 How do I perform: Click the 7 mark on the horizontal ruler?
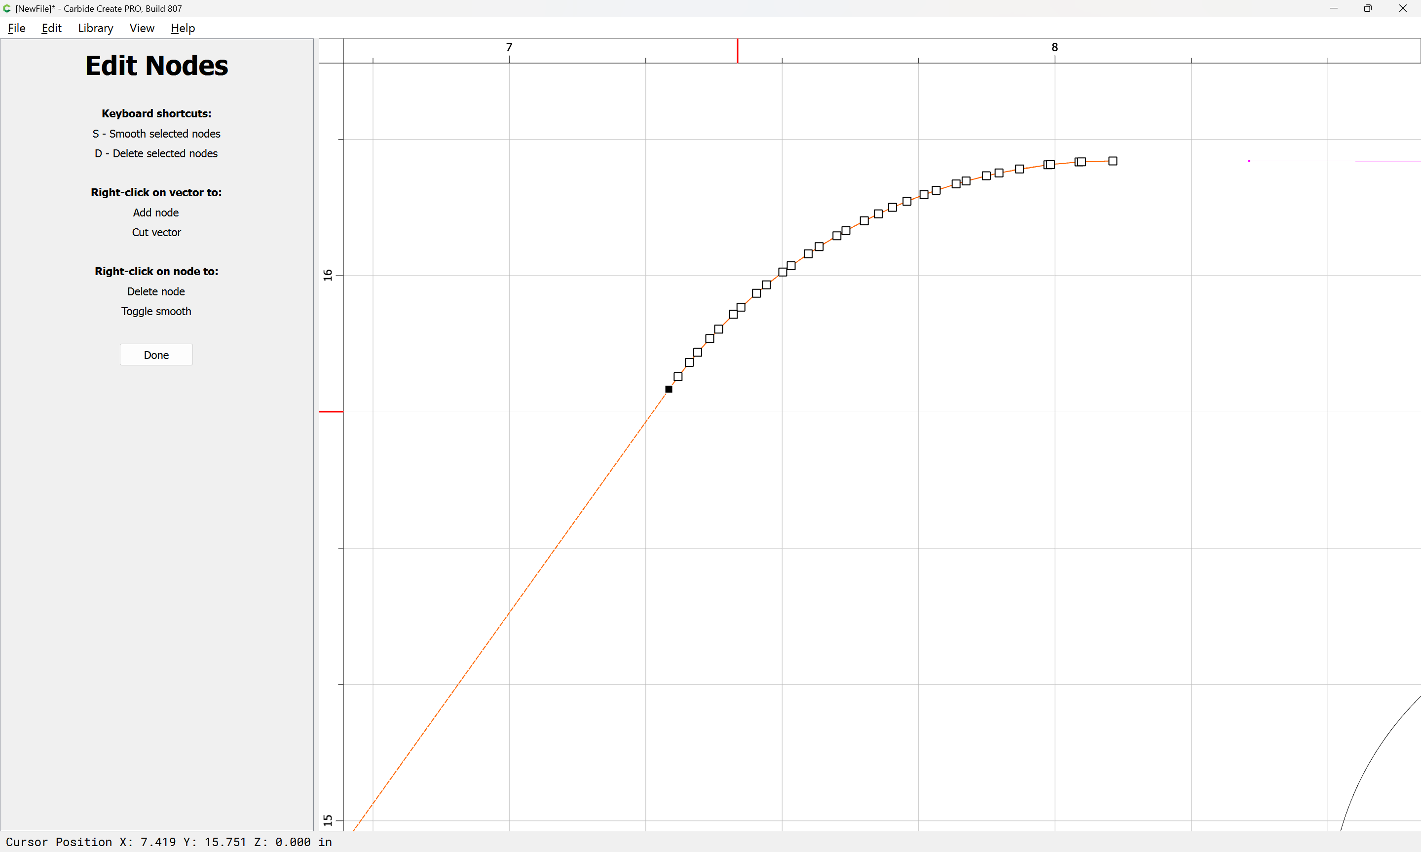coord(509,47)
